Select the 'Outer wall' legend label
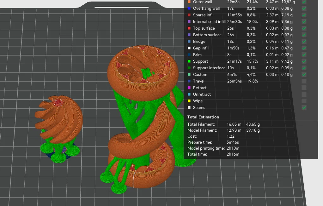This screenshot has width=323, height=206. pyautogui.click(x=203, y=2)
